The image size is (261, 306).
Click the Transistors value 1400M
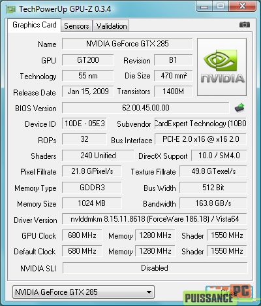click(x=174, y=92)
